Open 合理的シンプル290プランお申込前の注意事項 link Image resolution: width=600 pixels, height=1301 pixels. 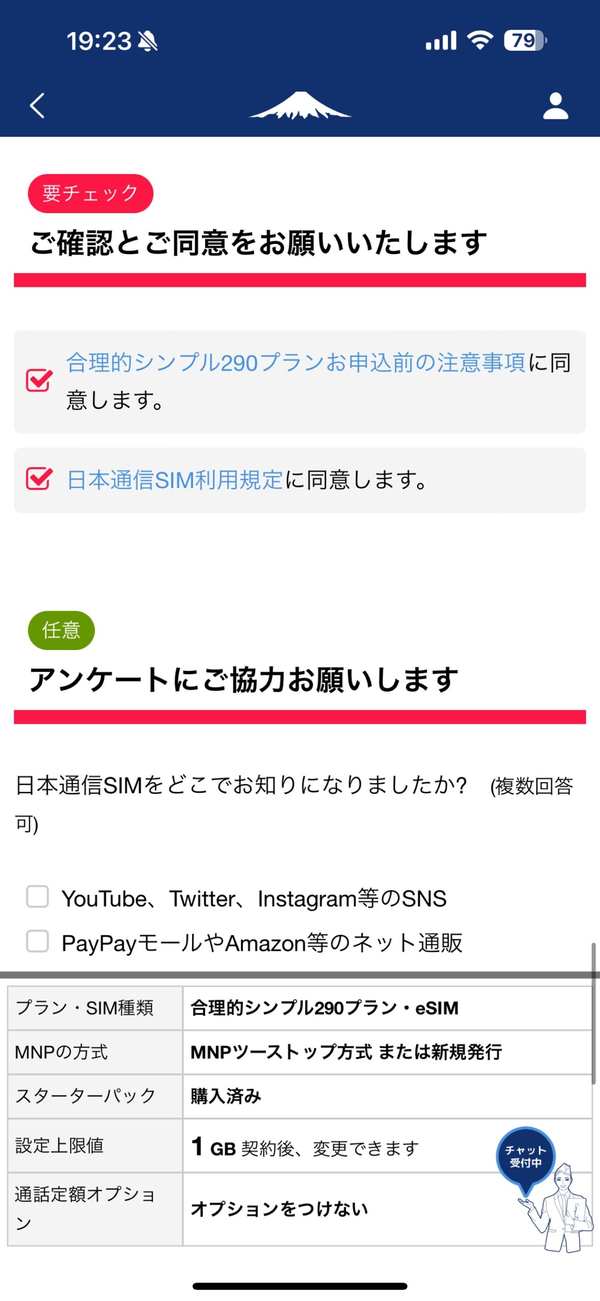pos(296,363)
